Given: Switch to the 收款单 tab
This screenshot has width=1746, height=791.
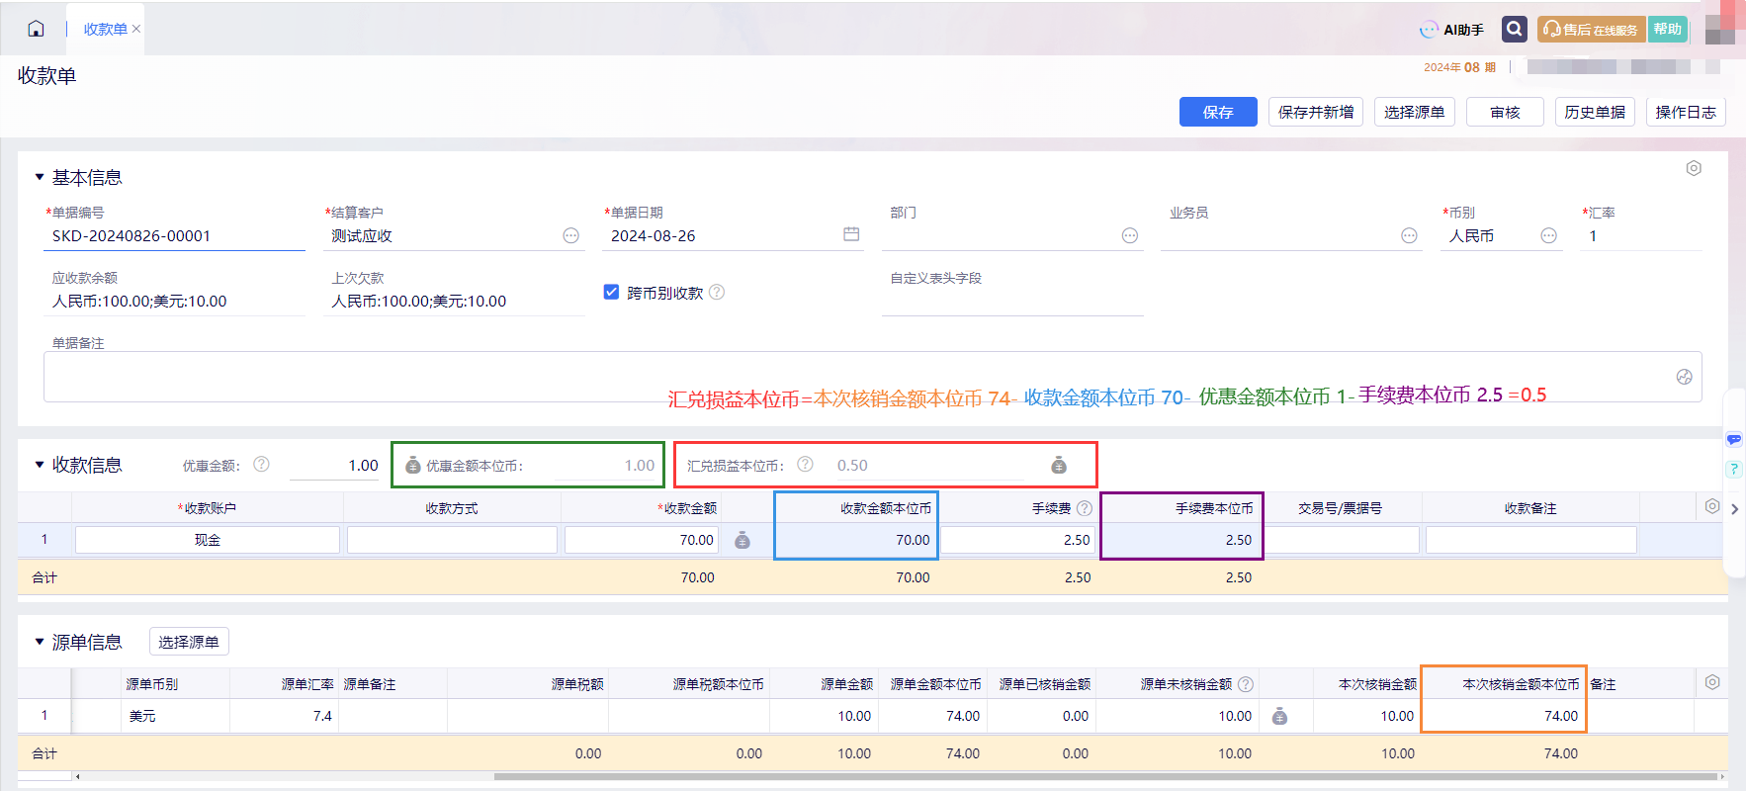Looking at the screenshot, I should (105, 29).
